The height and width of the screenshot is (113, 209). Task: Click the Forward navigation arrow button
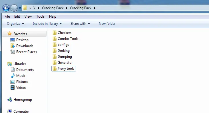(14, 8)
